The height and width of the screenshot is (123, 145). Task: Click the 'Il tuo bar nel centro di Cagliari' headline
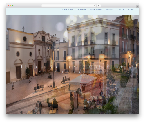72,69
